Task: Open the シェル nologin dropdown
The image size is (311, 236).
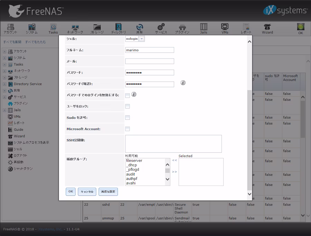Action: [142, 39]
